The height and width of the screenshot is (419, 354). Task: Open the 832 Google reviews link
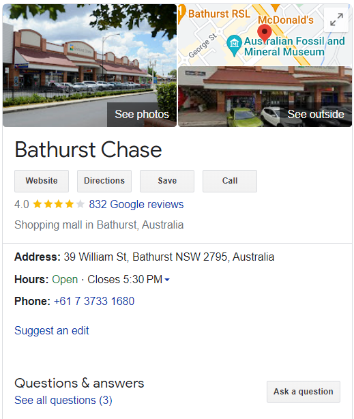click(x=136, y=205)
